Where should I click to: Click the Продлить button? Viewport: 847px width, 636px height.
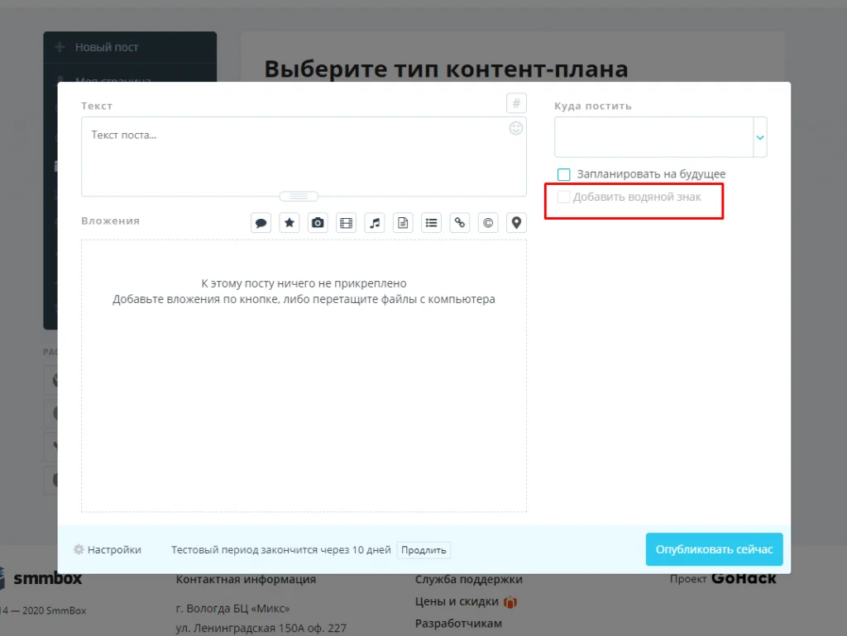click(x=423, y=550)
